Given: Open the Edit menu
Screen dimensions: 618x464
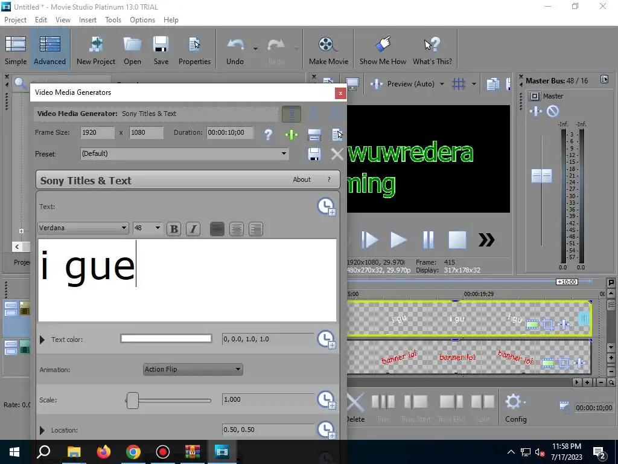Looking at the screenshot, I should [x=40, y=20].
